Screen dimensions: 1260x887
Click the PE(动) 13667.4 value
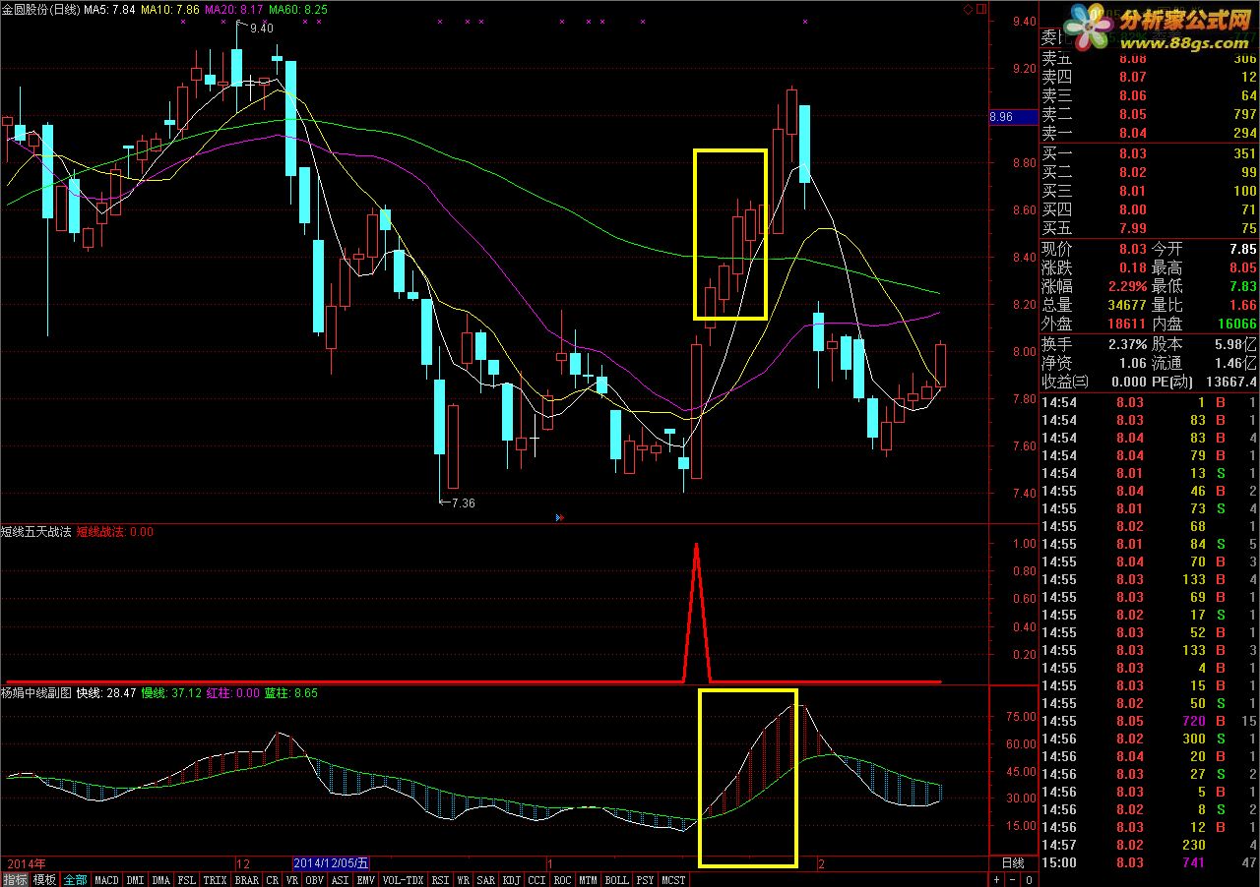[1204, 382]
